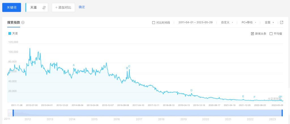Screen dimensions: 290x124
Task: Click news marker B on the chart
Action: [x=127, y=68]
